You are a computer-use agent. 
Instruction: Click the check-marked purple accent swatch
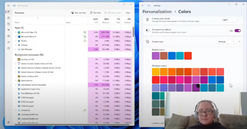pyautogui.click(x=196, y=88)
